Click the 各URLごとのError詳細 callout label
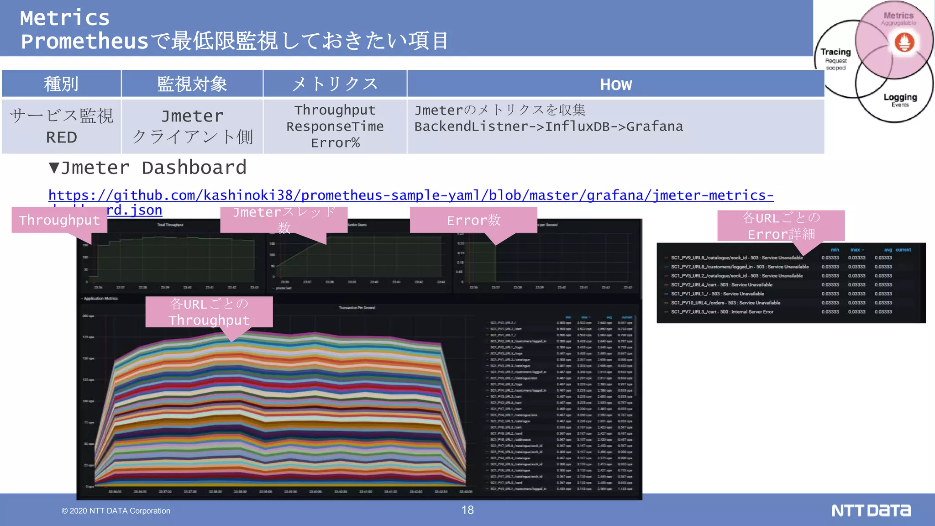This screenshot has width=935, height=526. coord(781,226)
